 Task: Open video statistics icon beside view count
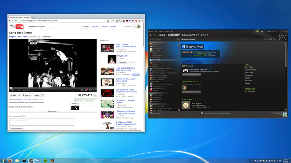click(x=95, y=95)
